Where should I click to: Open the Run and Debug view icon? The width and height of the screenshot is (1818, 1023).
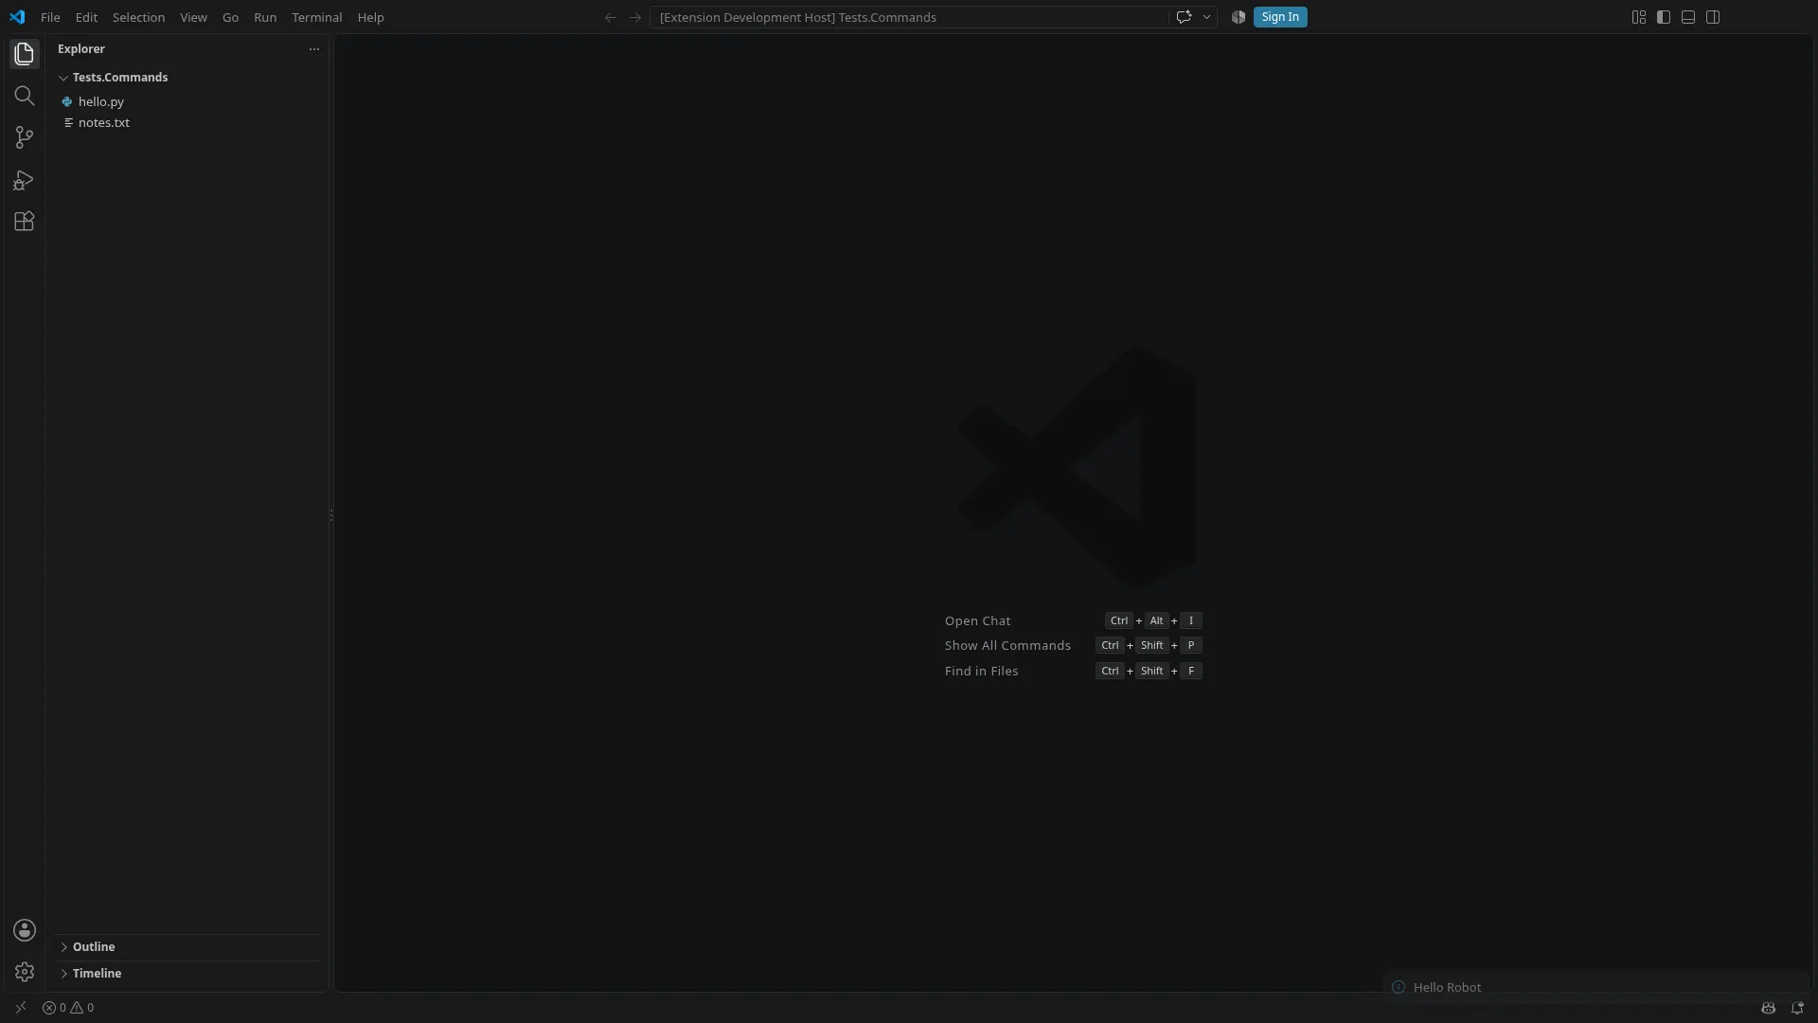24,180
